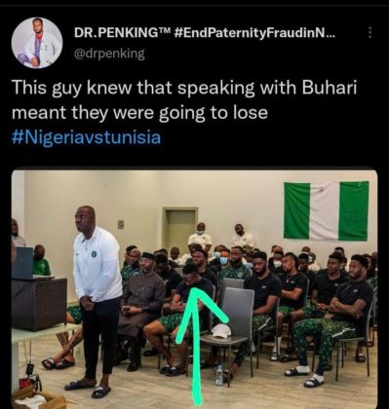Click the 'This guy knew that speaking' text line
The width and height of the screenshot is (389, 409).
click(x=184, y=89)
